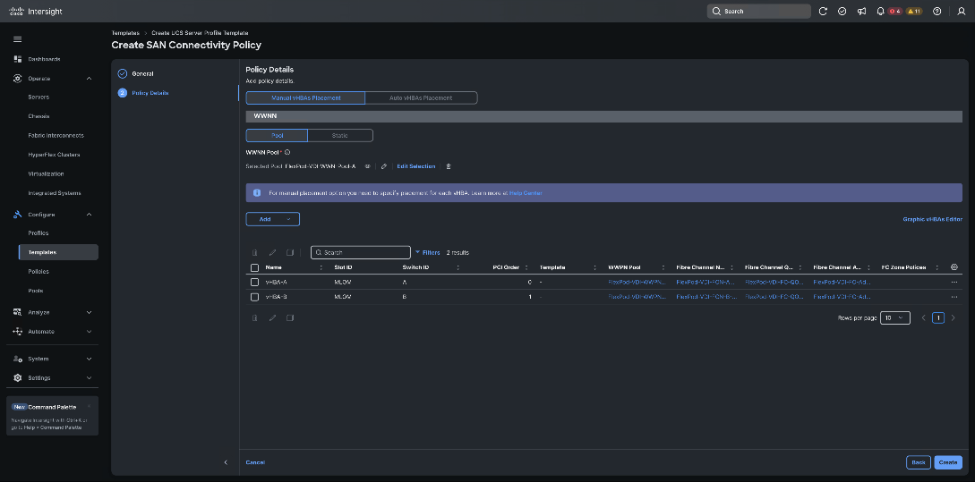Click the WWNN Pool info icon

pos(287,152)
